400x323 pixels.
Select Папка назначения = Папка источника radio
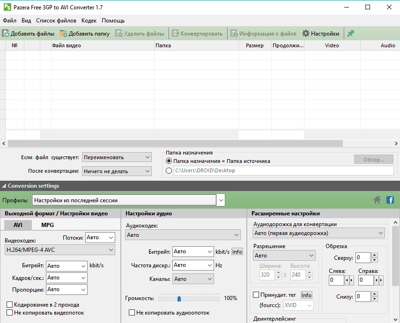[x=169, y=161]
